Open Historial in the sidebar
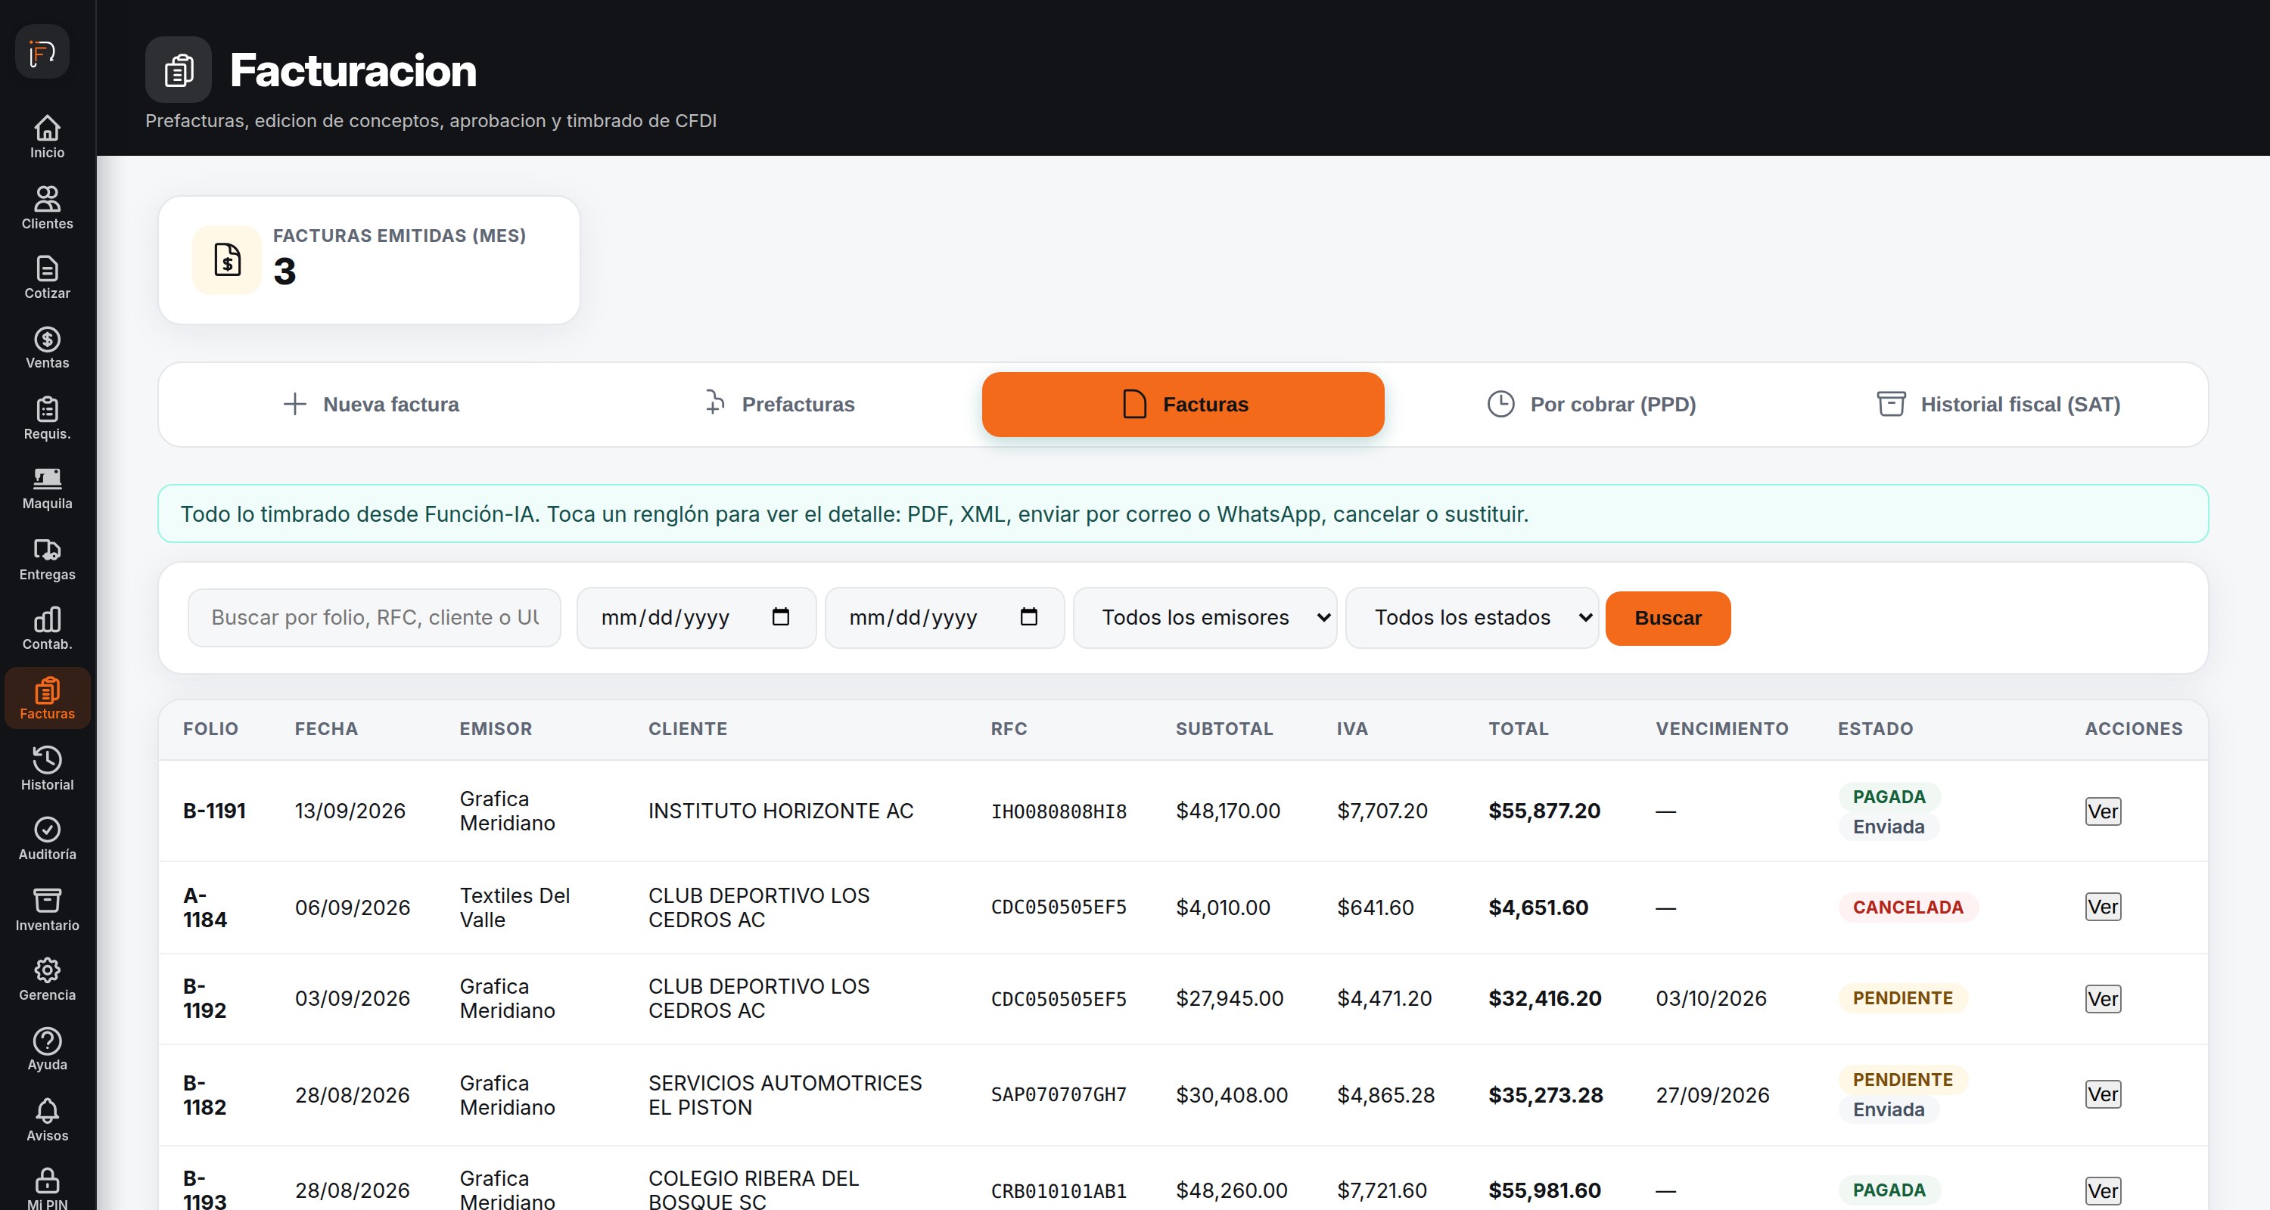 (x=47, y=769)
